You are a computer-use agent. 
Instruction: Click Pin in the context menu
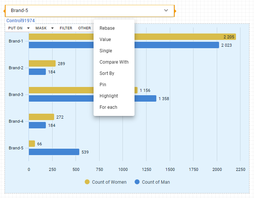tap(103, 85)
